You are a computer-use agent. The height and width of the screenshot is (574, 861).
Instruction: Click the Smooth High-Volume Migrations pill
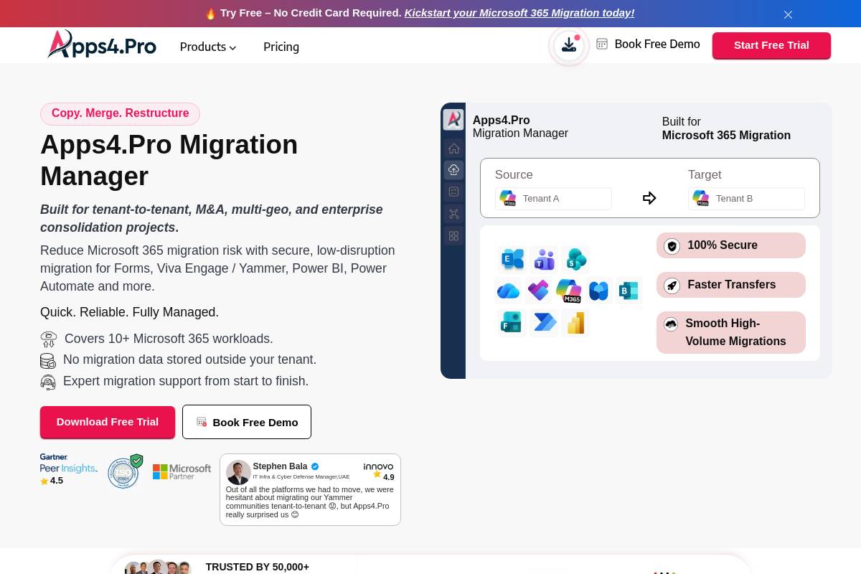[731, 332]
